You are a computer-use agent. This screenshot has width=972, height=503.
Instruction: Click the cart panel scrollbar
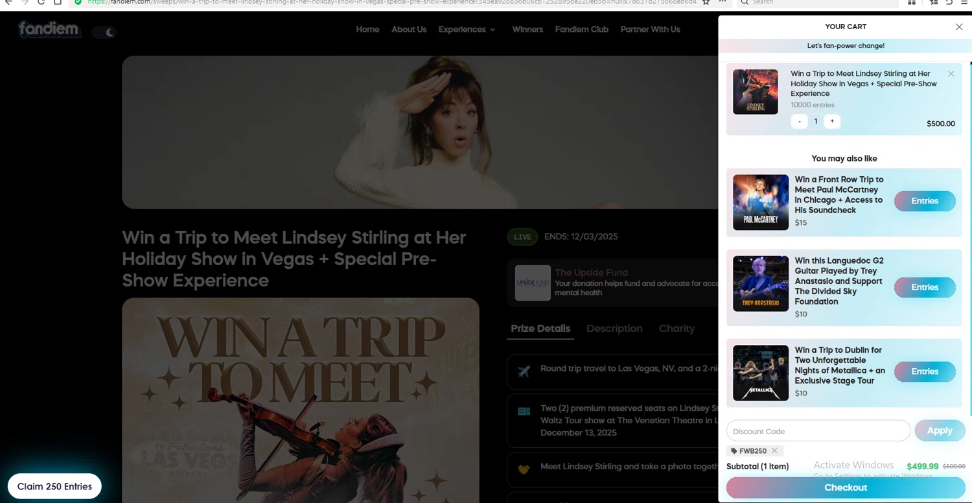click(970, 240)
